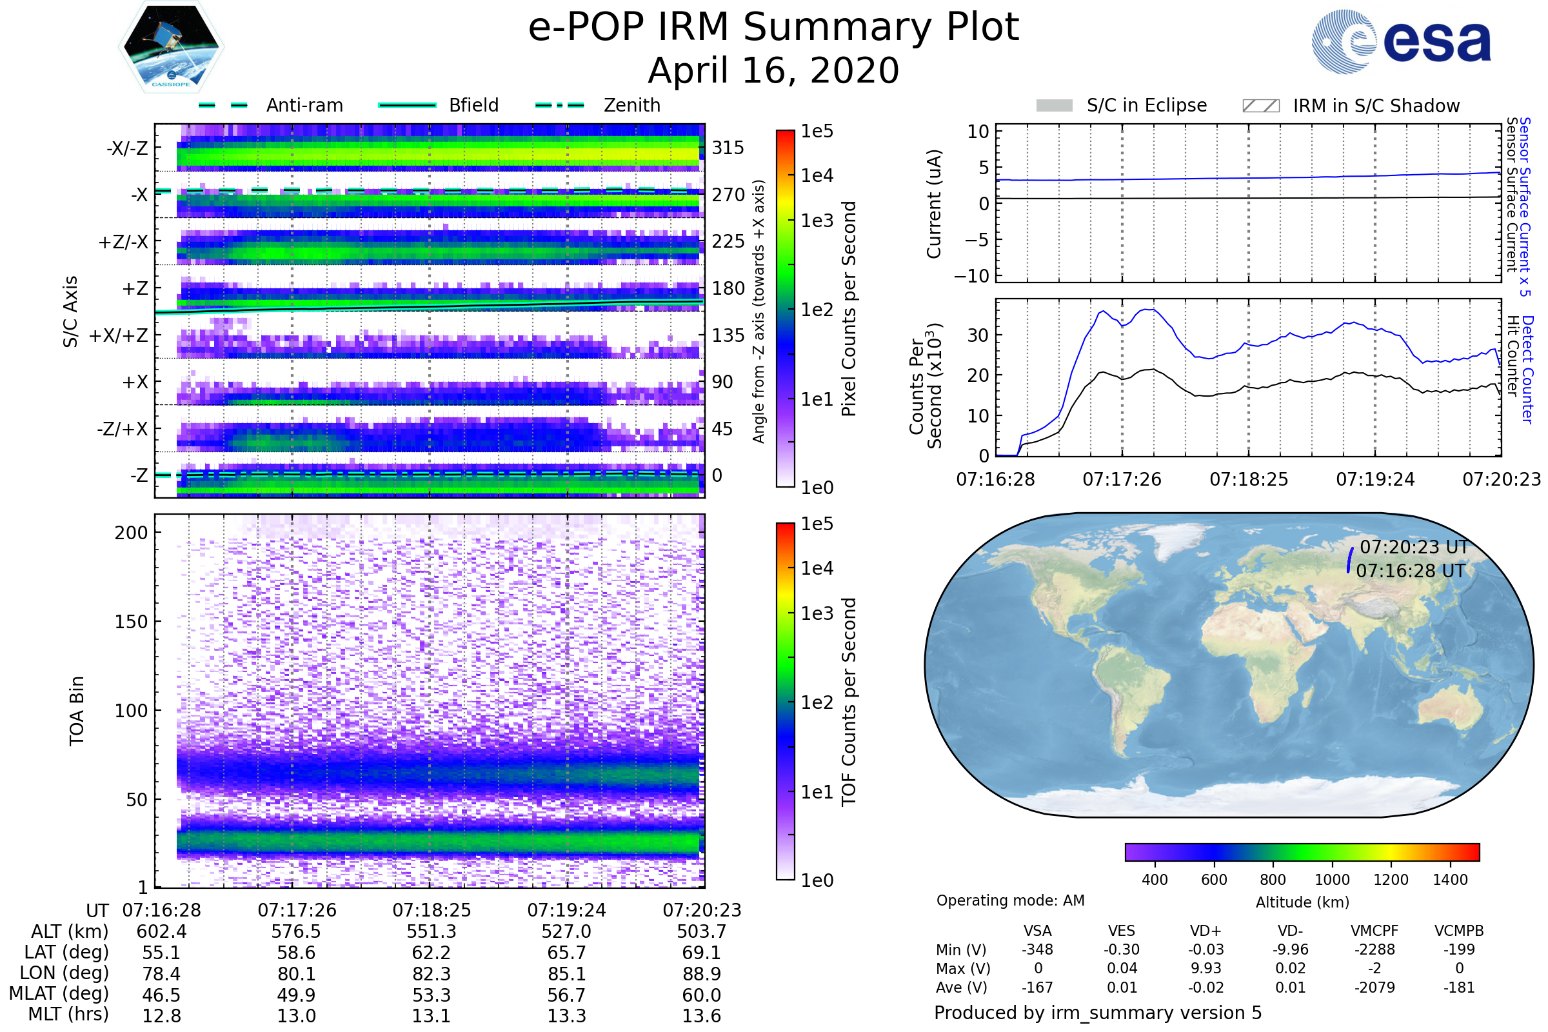Image resolution: width=1548 pixels, height=1032 pixels.
Task: Click the Anti-ram dashed line legend marker
Action: (x=223, y=105)
